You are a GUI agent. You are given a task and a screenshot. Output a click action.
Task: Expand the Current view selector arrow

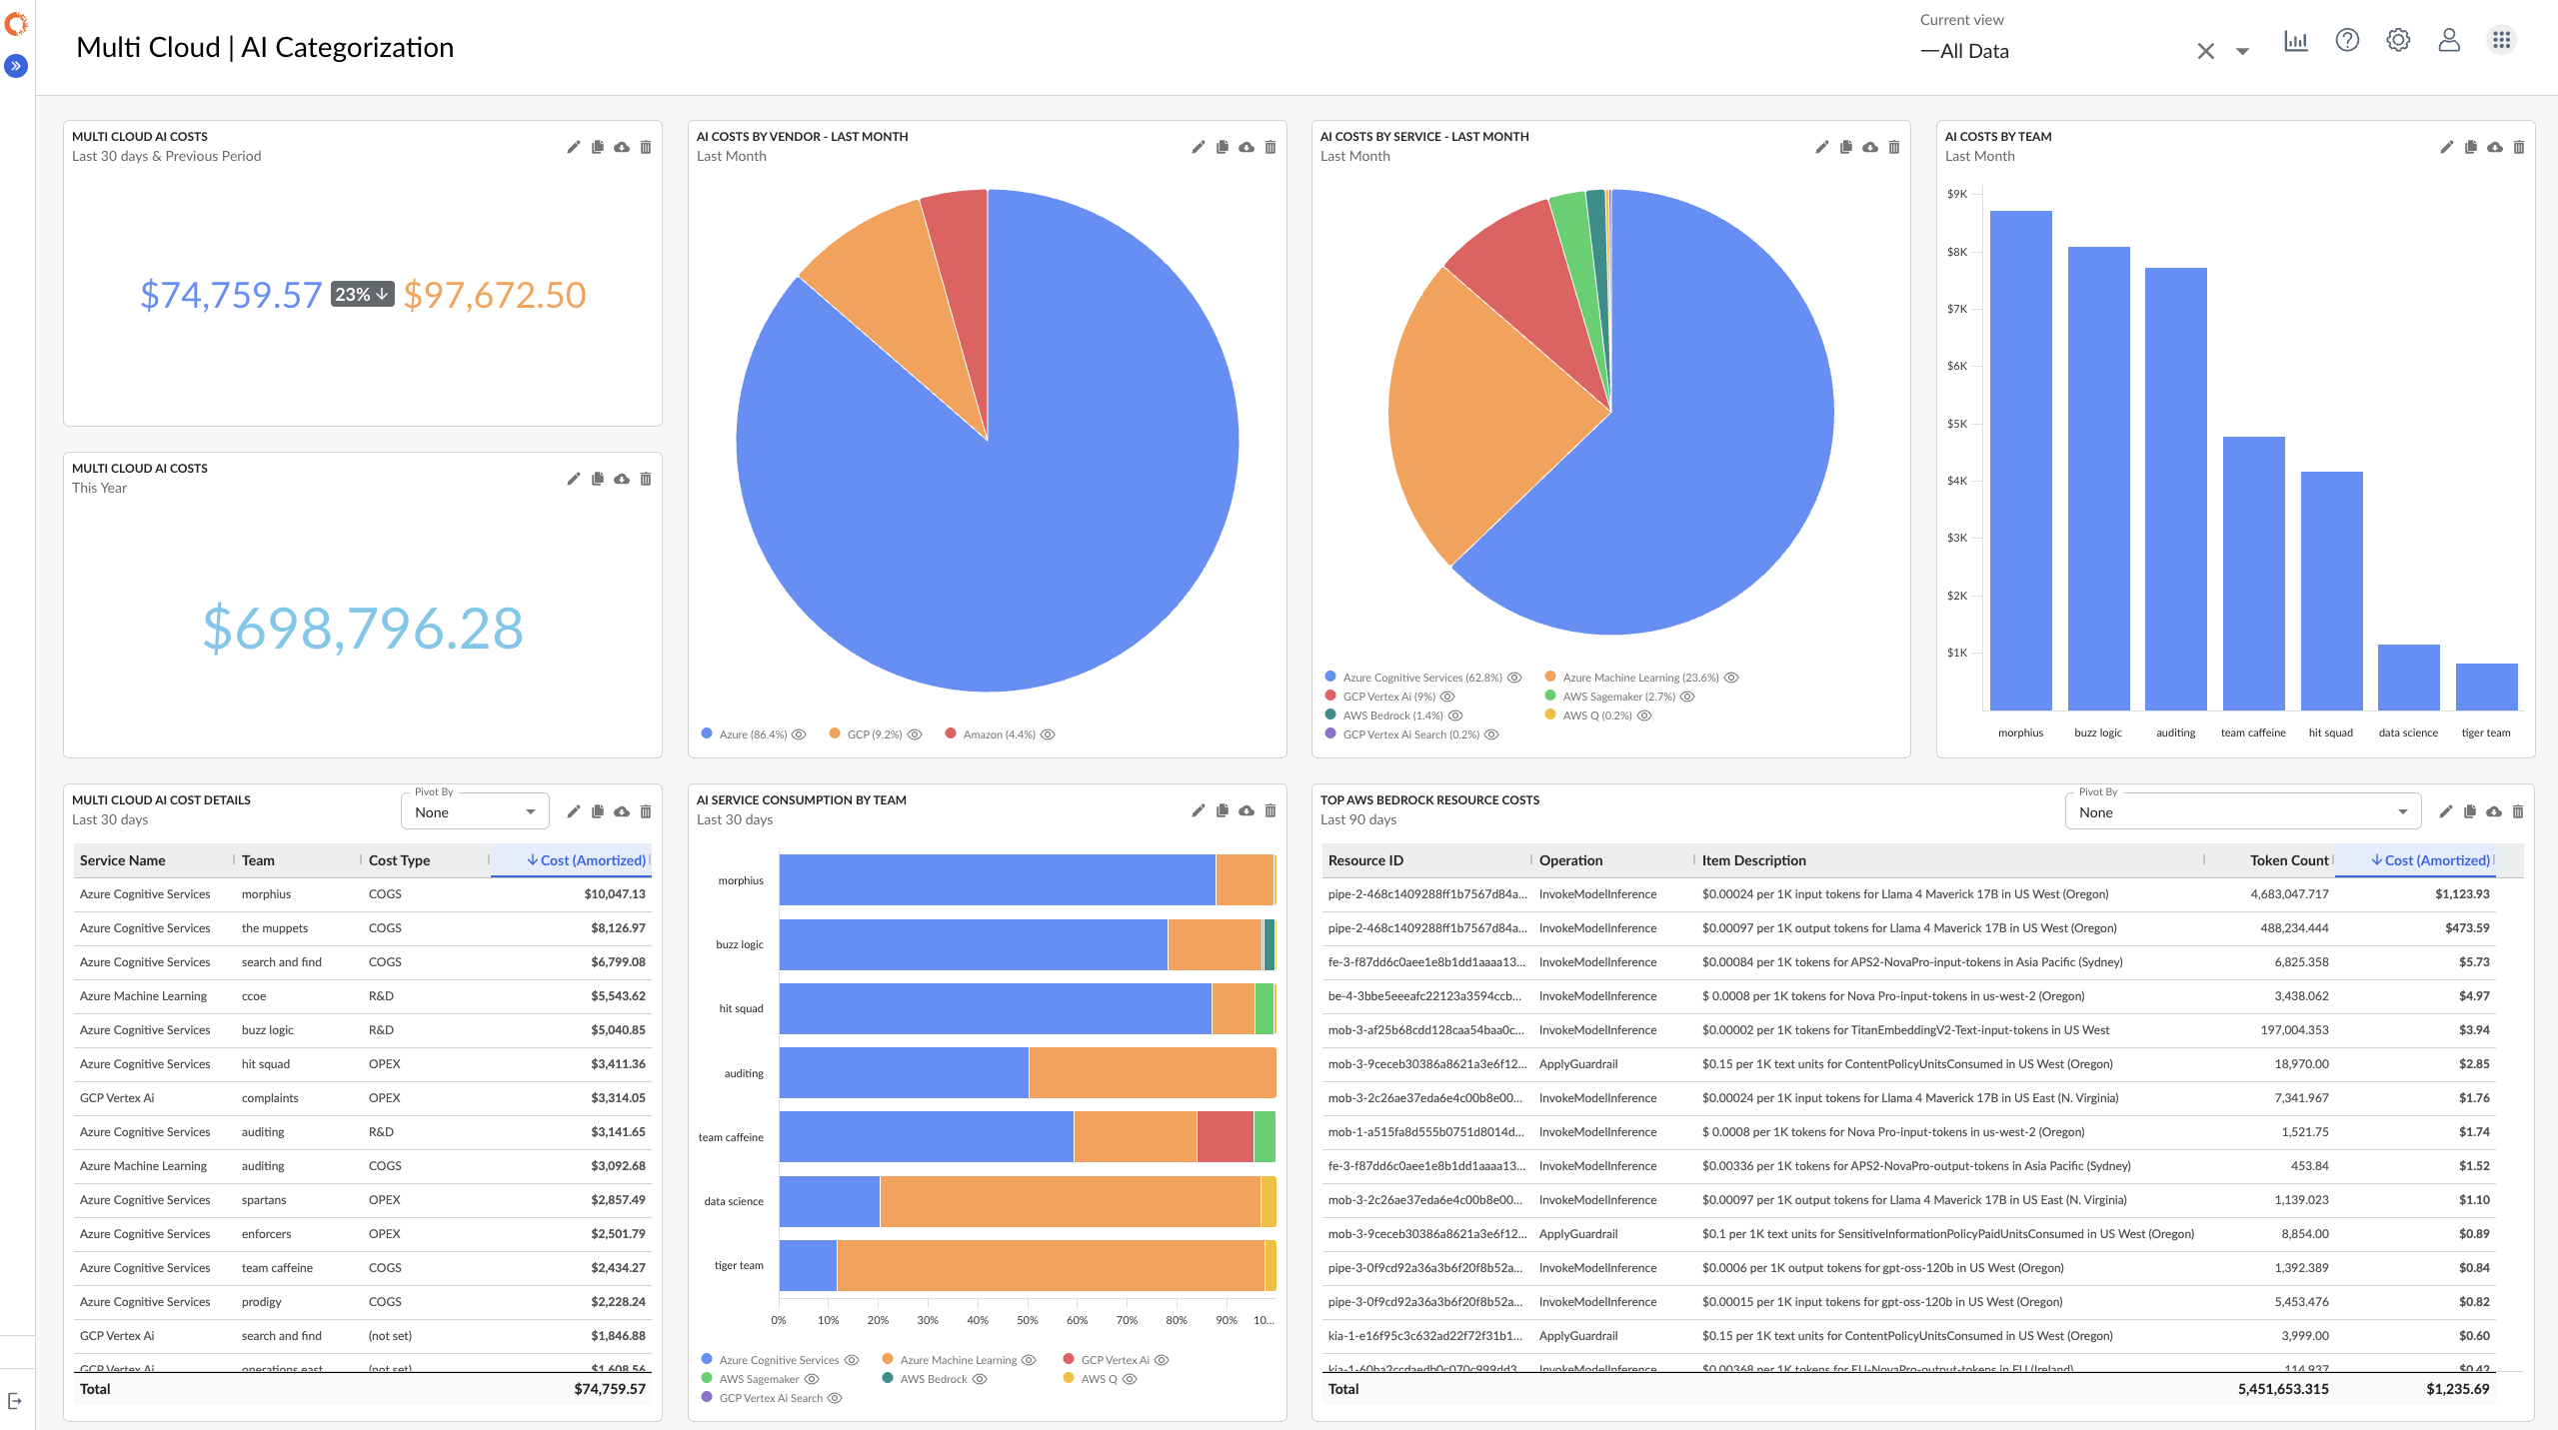[2242, 51]
